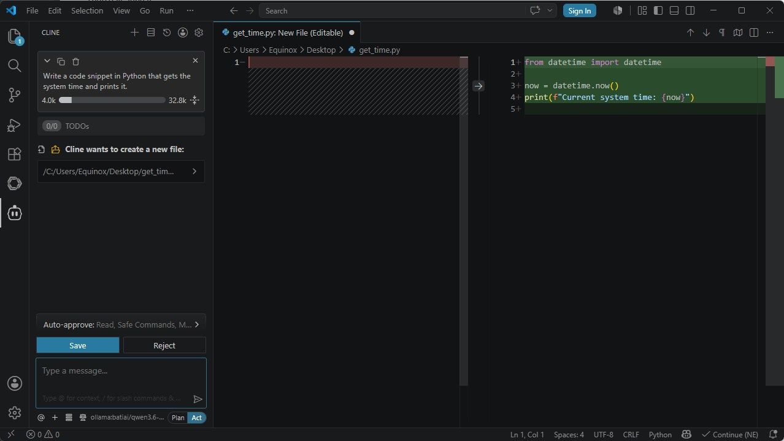The width and height of the screenshot is (784, 441).
Task: Open the Go menu
Action: [x=145, y=10]
